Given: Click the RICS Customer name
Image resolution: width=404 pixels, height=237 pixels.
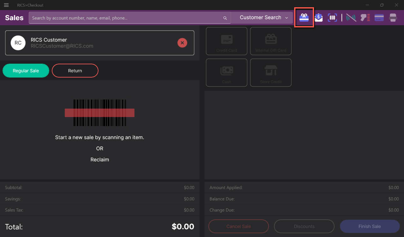Looking at the screenshot, I should [x=49, y=40].
